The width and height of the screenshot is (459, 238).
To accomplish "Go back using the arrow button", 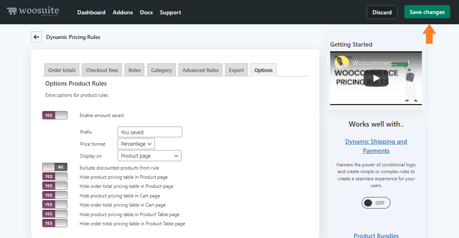I will point(36,37).
